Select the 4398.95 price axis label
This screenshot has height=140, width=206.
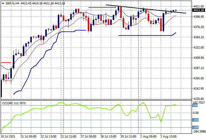coord(199,16)
